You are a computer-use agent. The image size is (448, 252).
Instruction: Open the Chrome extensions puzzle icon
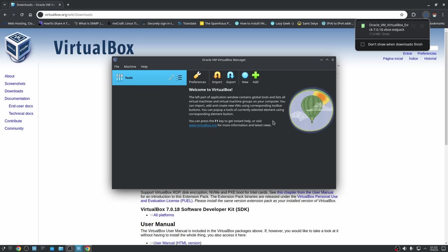click(x=413, y=15)
